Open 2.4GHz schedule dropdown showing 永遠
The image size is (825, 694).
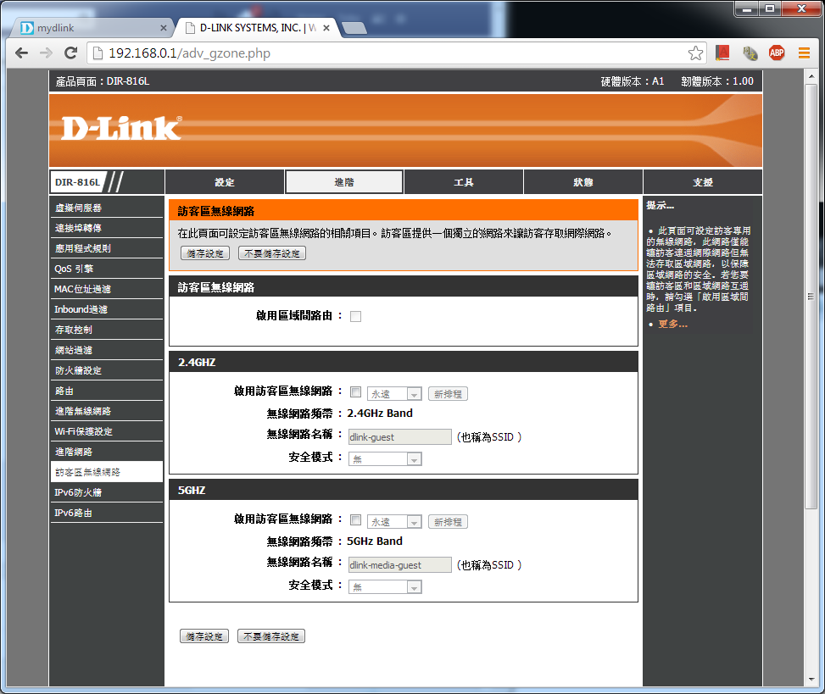tap(394, 394)
